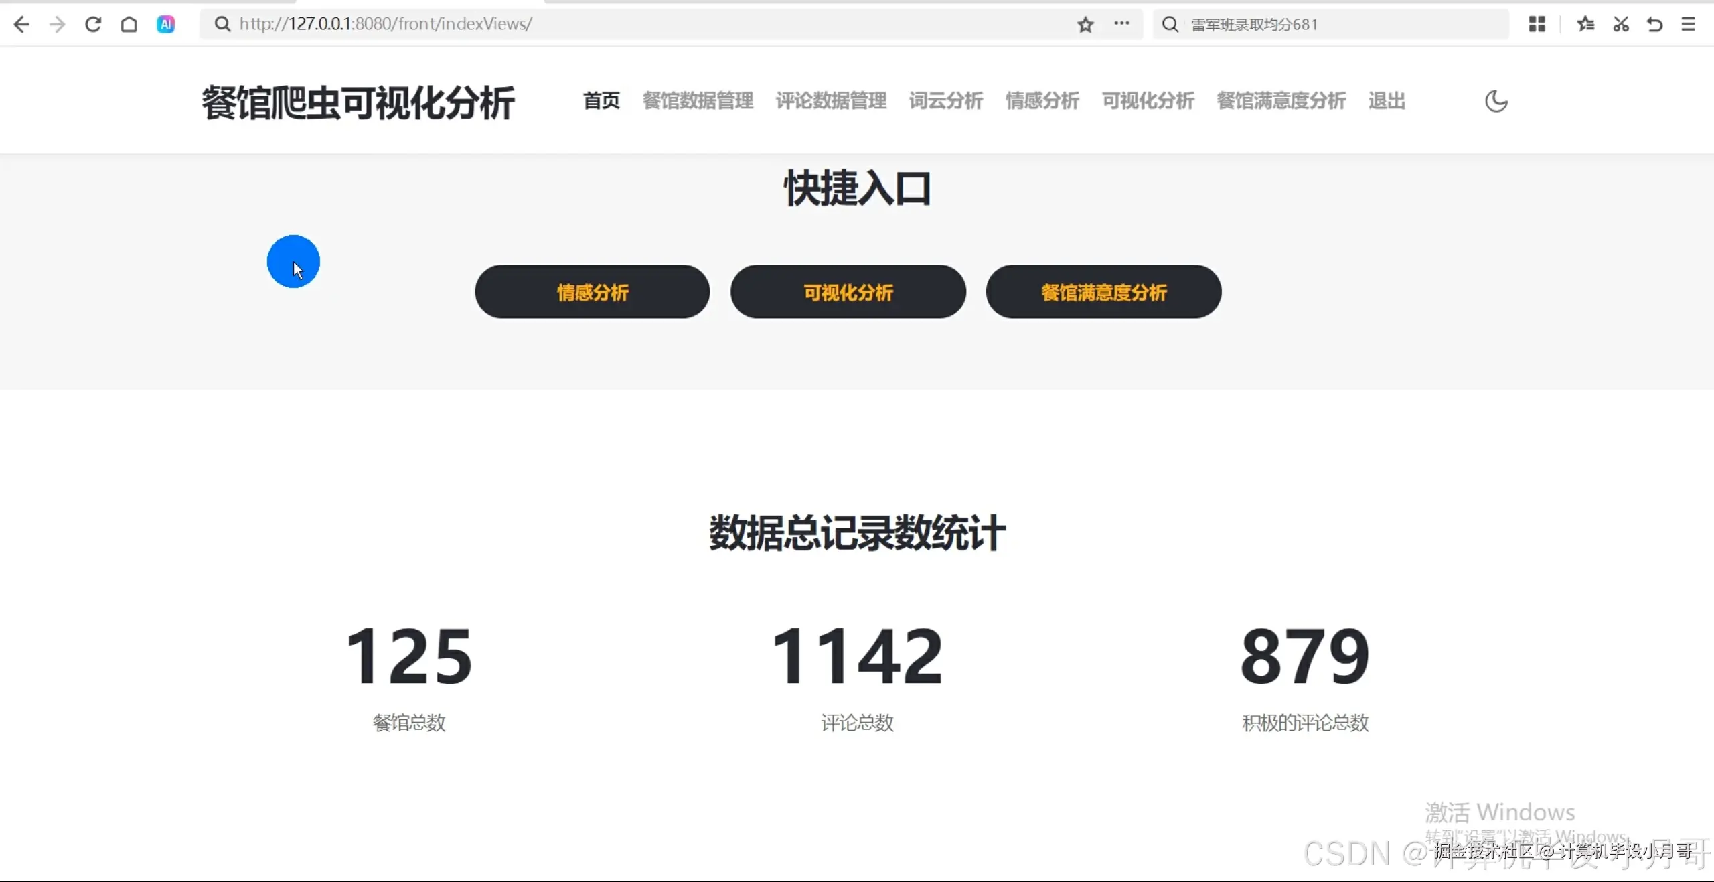Click the forward navigation arrow
The width and height of the screenshot is (1714, 882).
58,24
